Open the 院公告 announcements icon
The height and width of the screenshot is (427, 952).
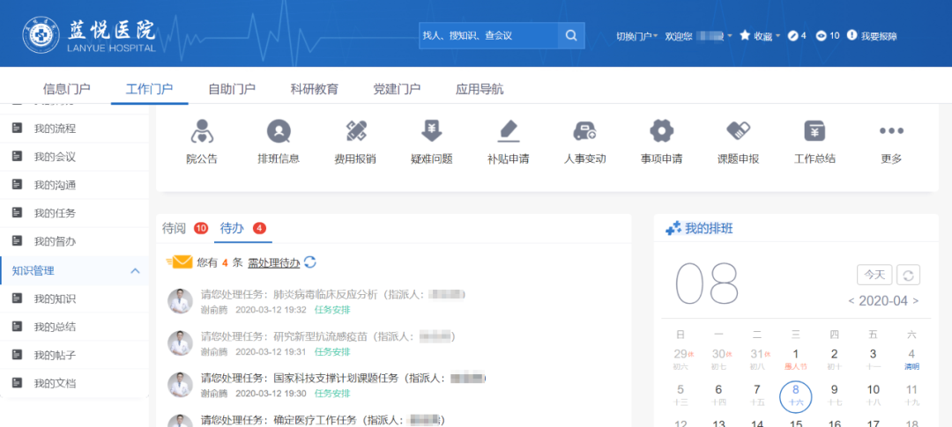[x=202, y=132]
